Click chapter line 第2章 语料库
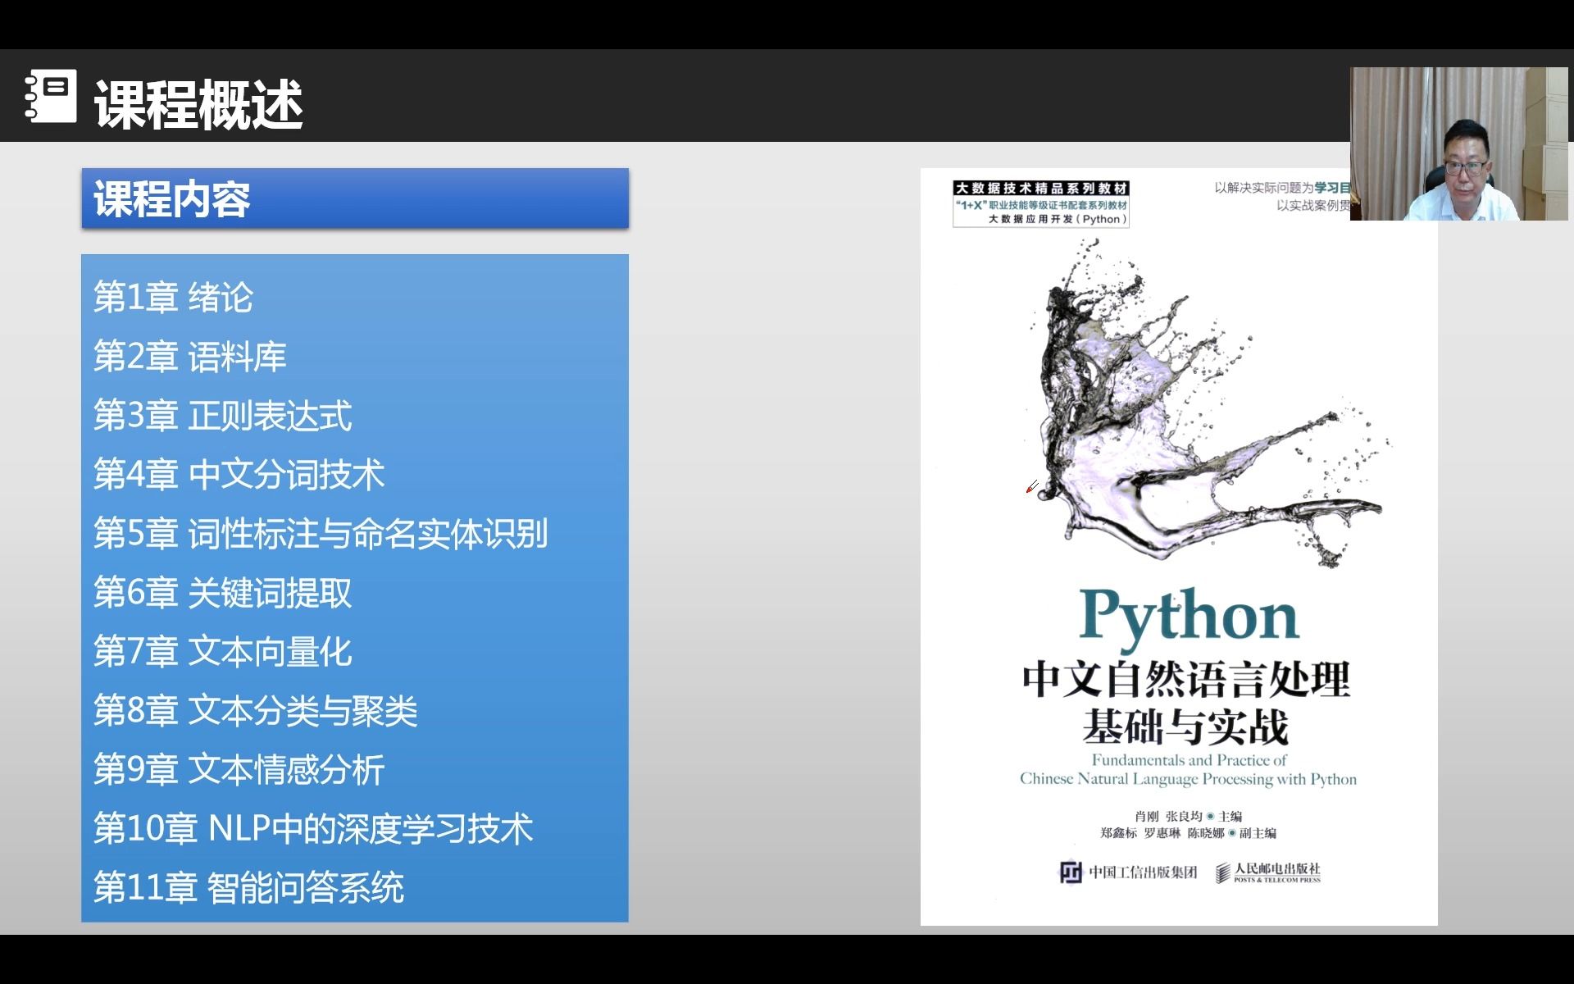The image size is (1574, 984). 189,356
